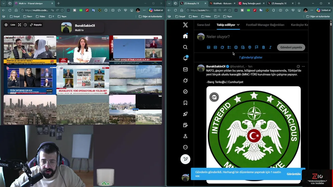This screenshot has height=187, width=333.
Task: Select MUHALEFETE YENİ OPERASYONLAR stream
Action: (83, 80)
